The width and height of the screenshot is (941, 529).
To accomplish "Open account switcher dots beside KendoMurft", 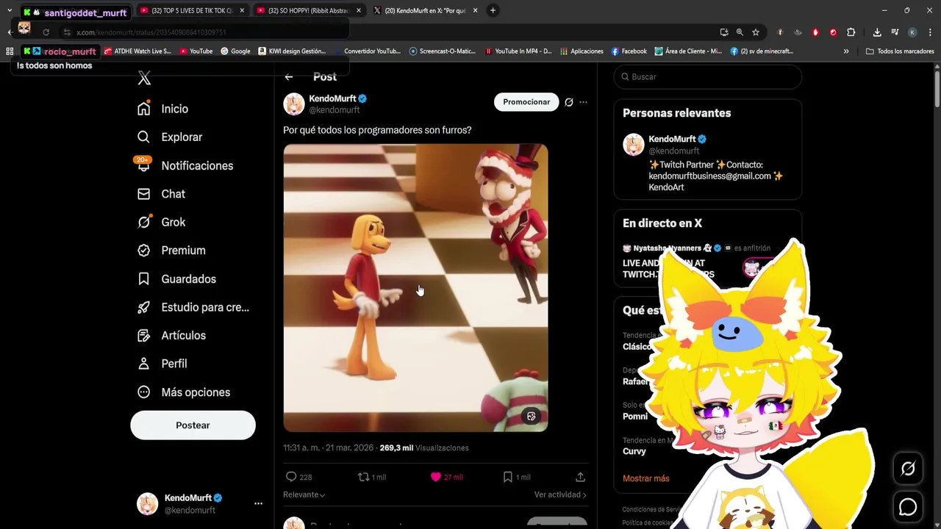I will 258,504.
